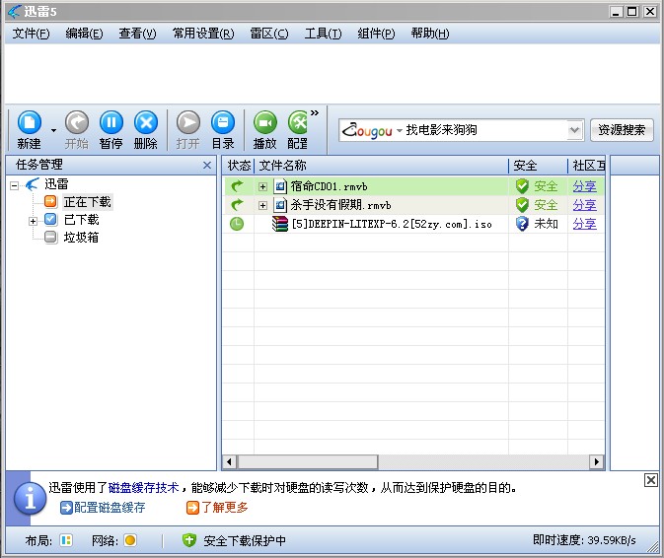This screenshot has width=664, height=558.
Task: Select the file 杀手没有假期.rmvb
Action: (x=340, y=205)
